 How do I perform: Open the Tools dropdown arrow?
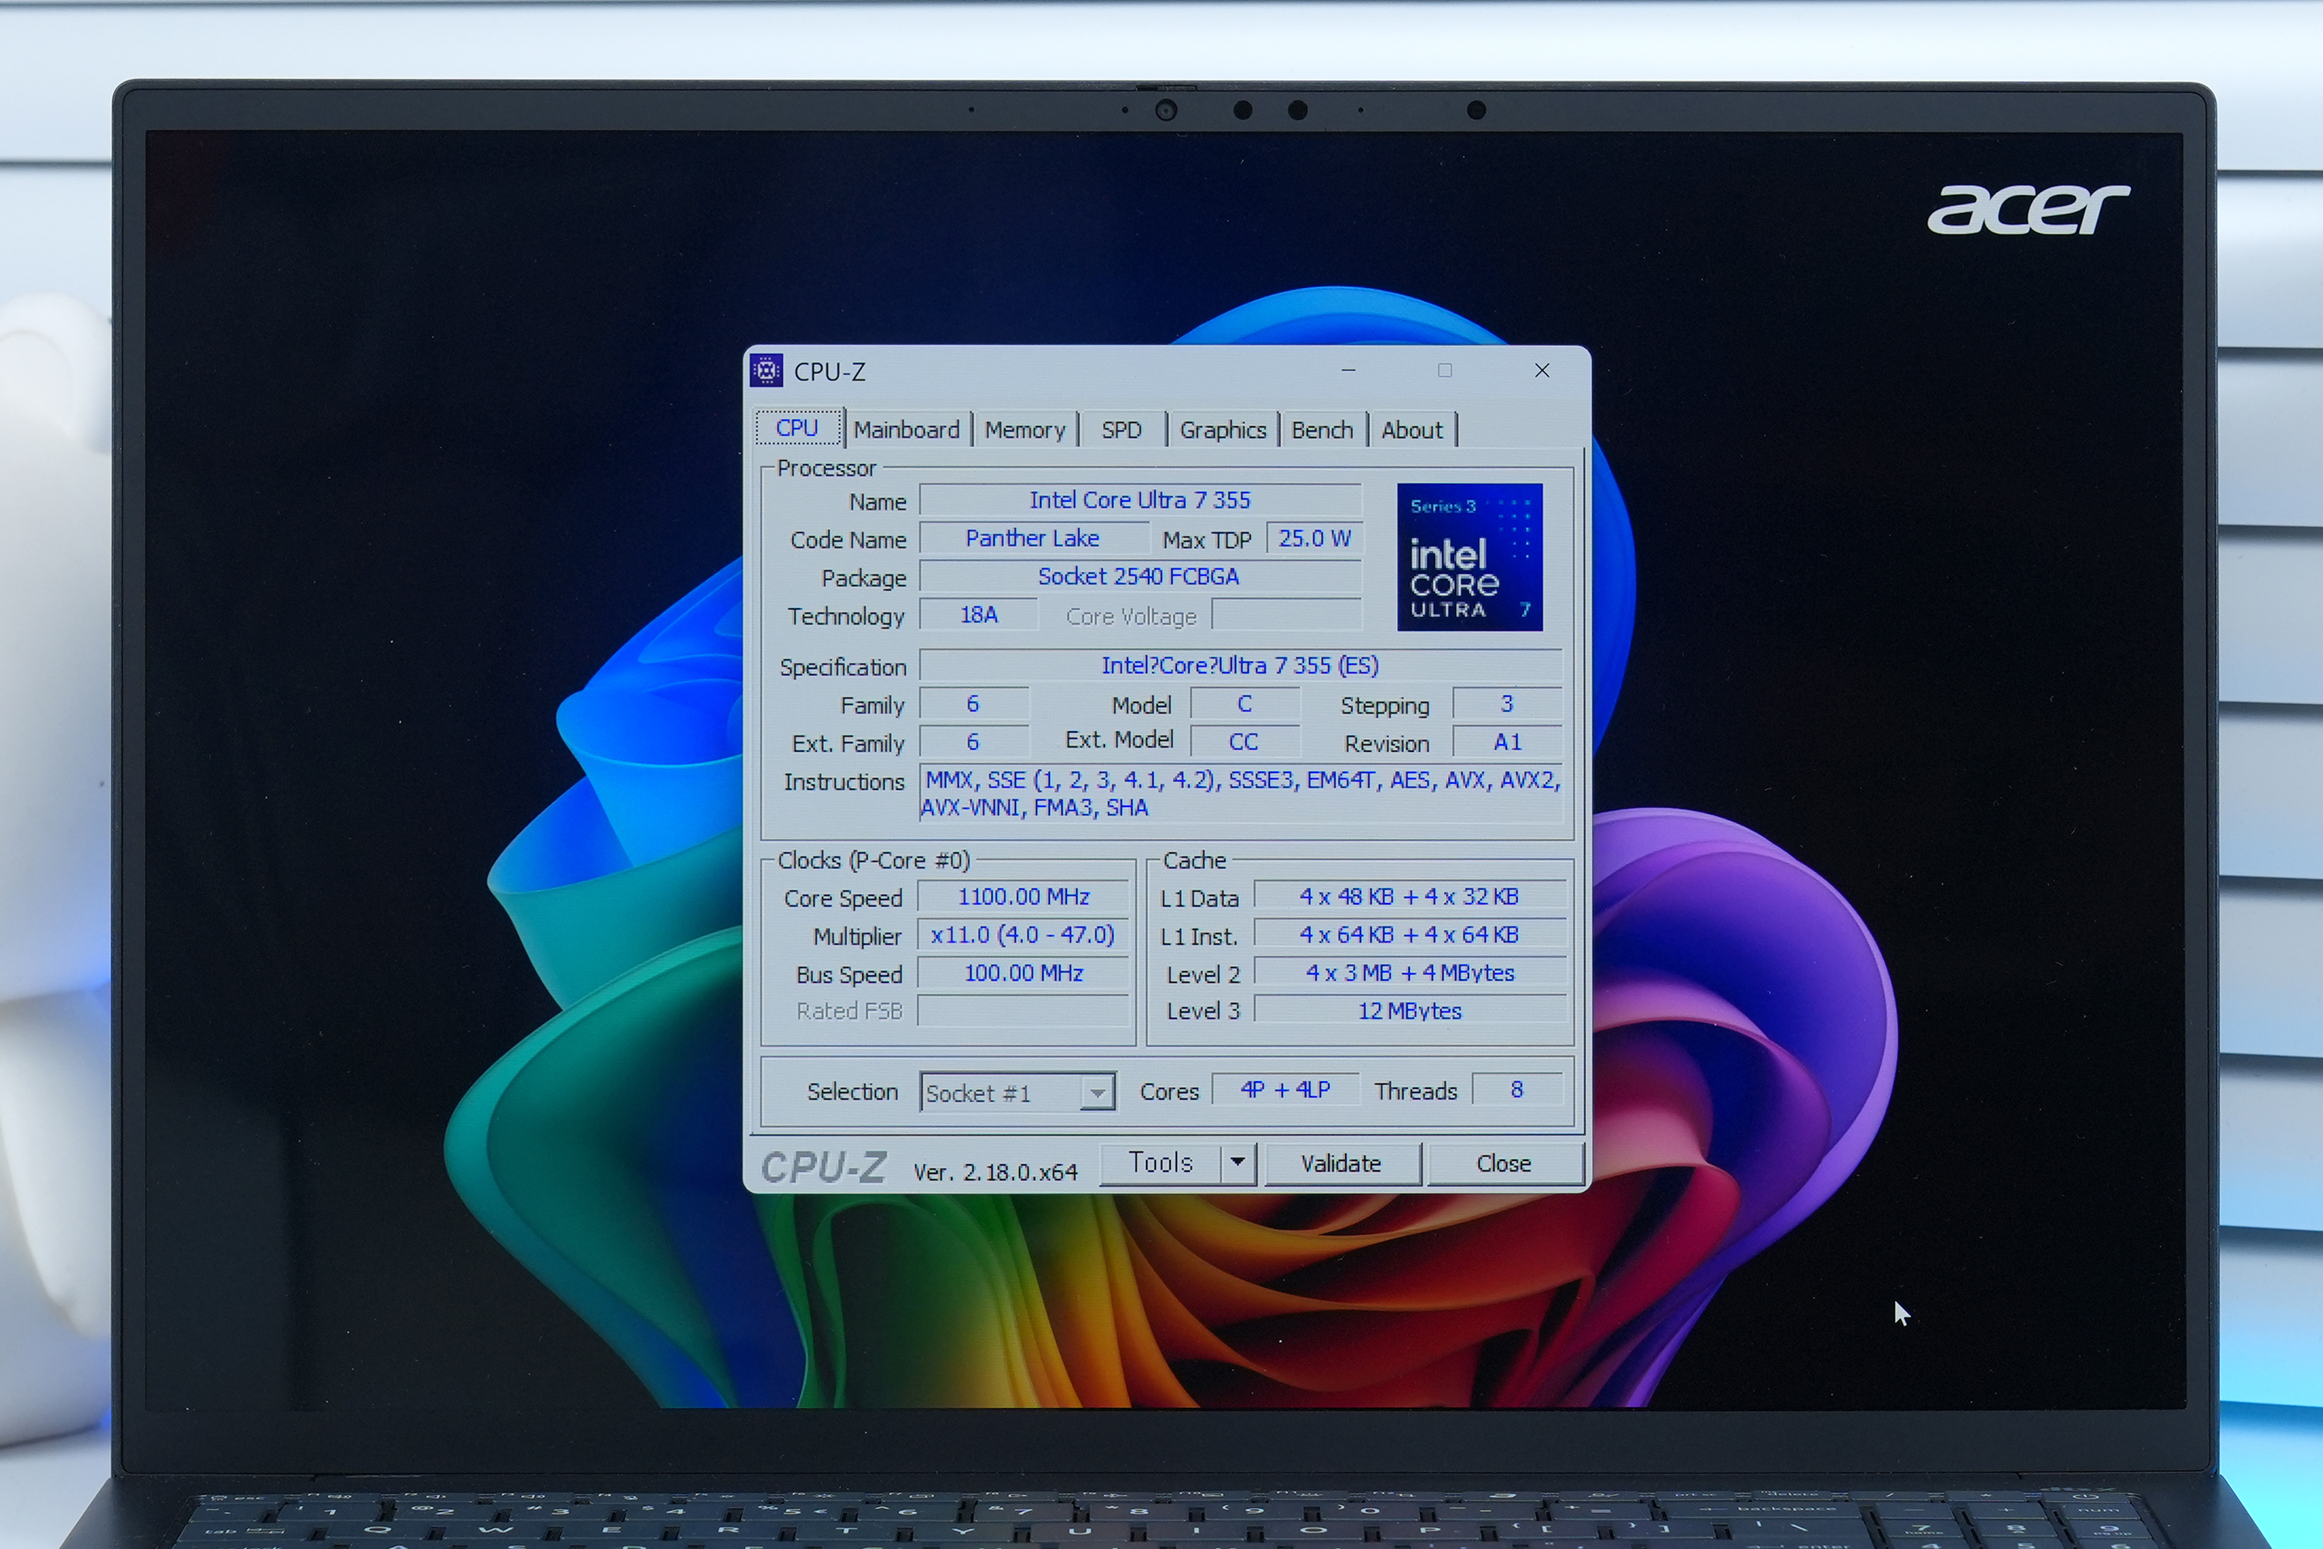coord(1237,1163)
